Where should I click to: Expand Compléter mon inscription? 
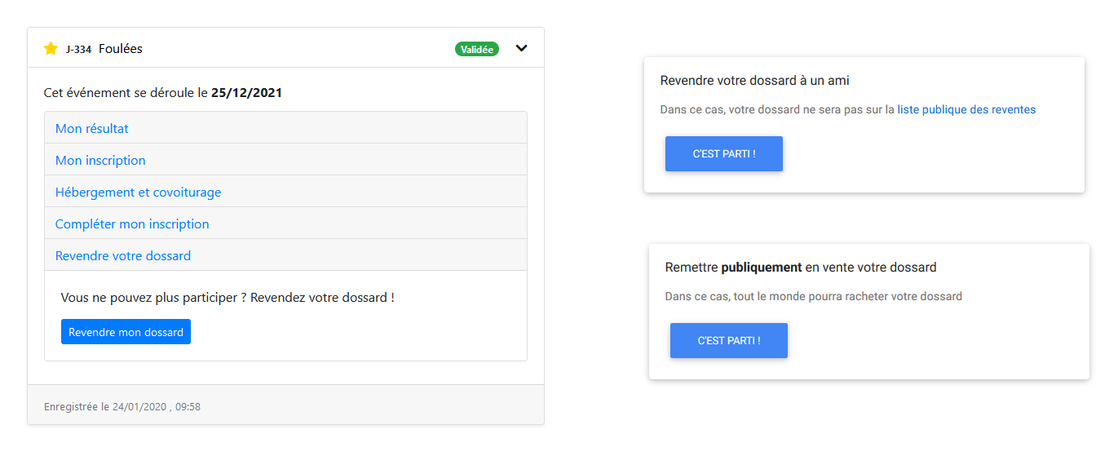(x=132, y=224)
